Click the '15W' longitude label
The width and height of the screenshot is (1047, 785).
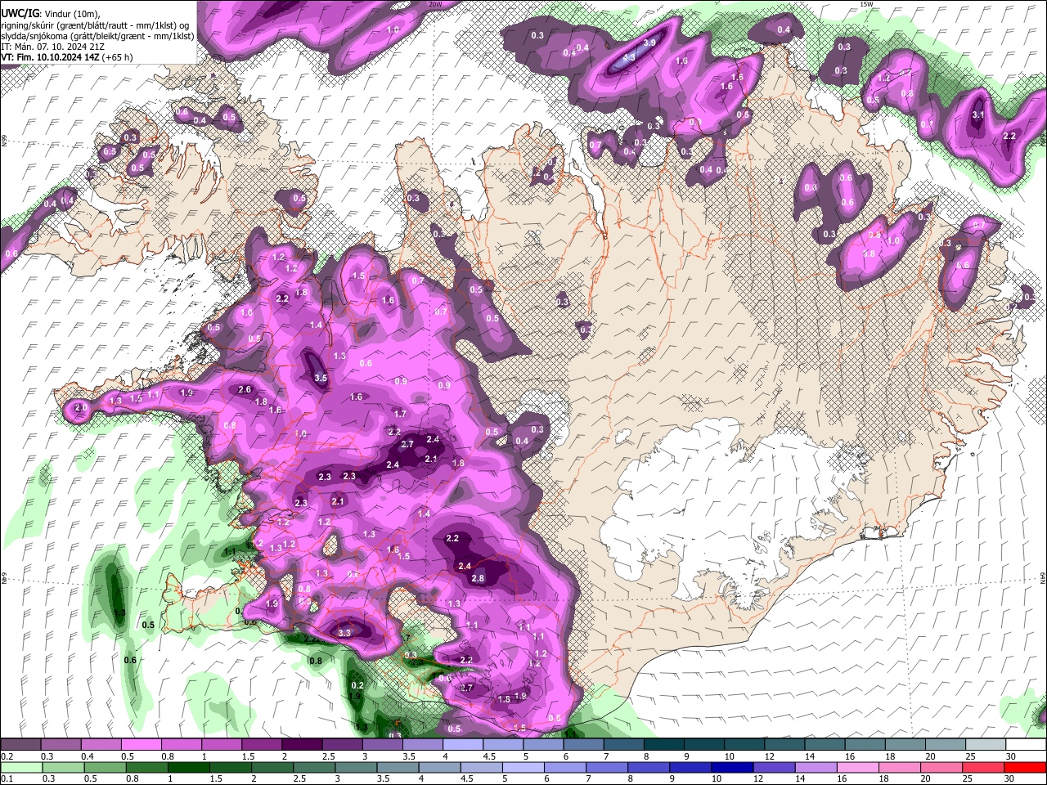[x=866, y=4]
